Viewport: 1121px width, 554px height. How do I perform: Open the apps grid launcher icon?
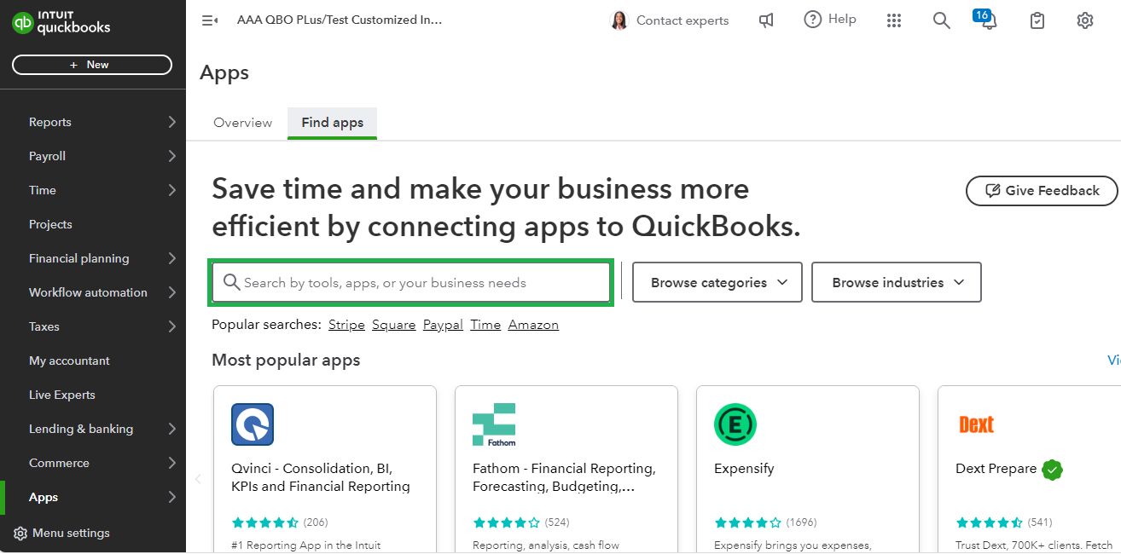893,20
